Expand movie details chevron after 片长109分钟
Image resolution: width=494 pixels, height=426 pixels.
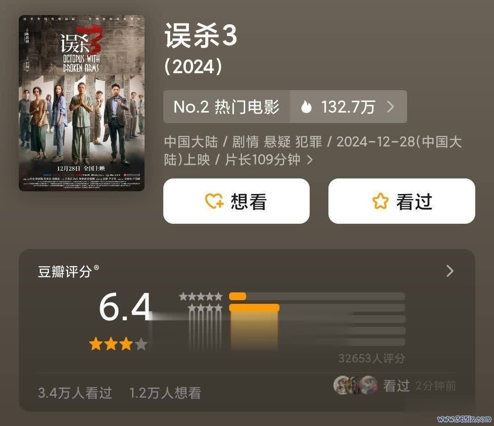click(310, 160)
